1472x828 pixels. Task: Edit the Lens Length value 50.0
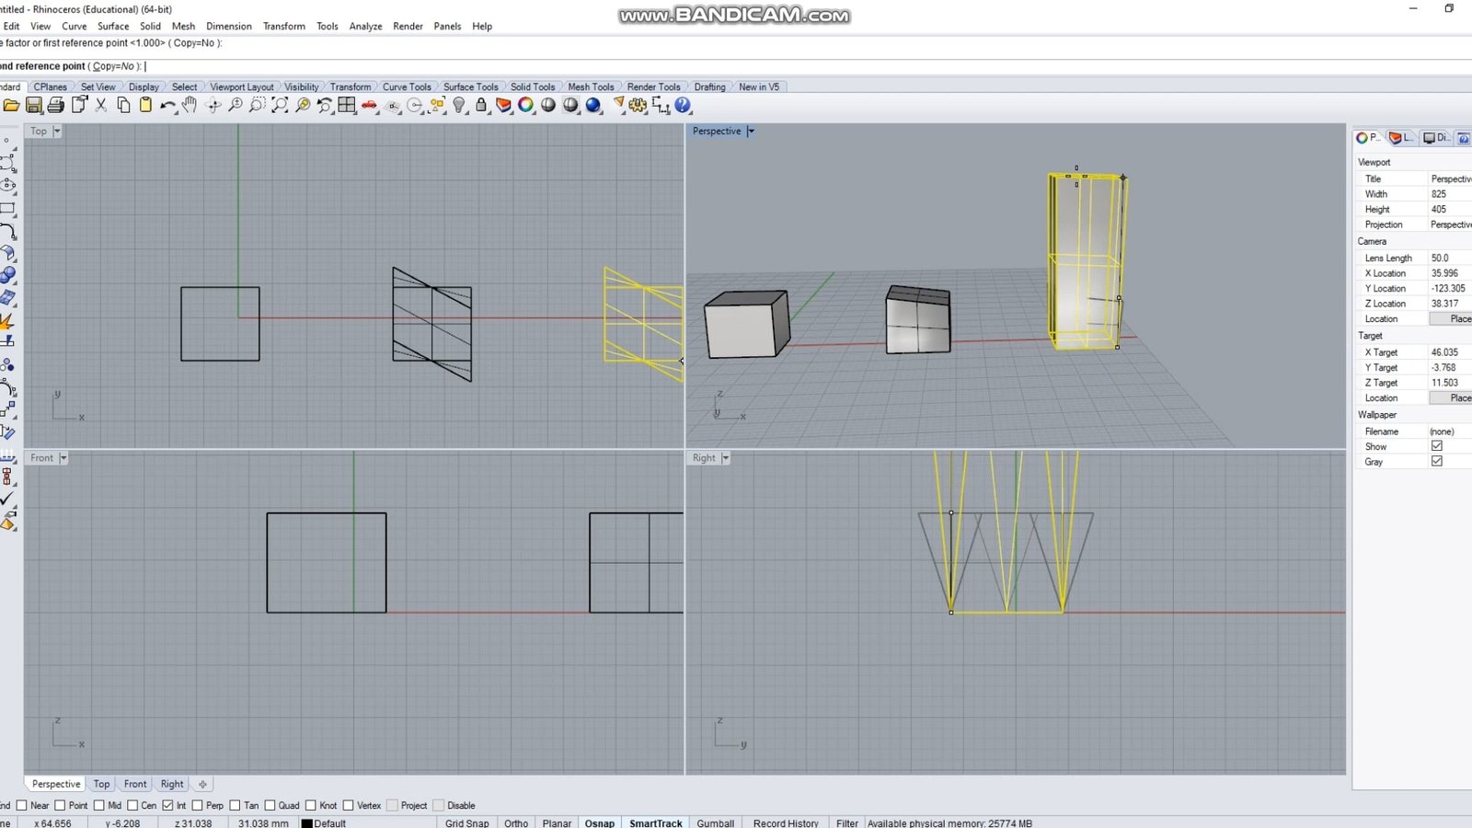[1450, 259]
